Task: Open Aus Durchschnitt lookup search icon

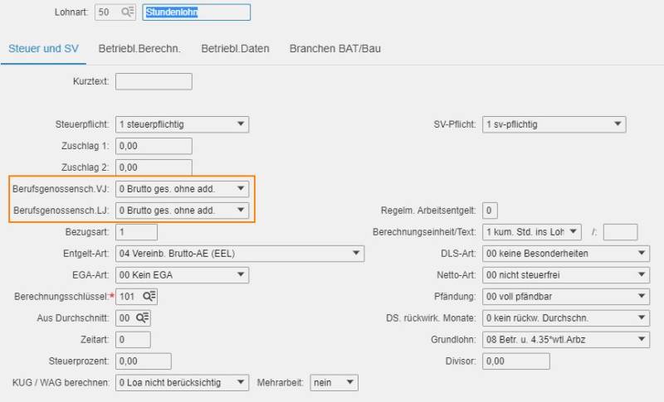Action: pyautogui.click(x=142, y=318)
